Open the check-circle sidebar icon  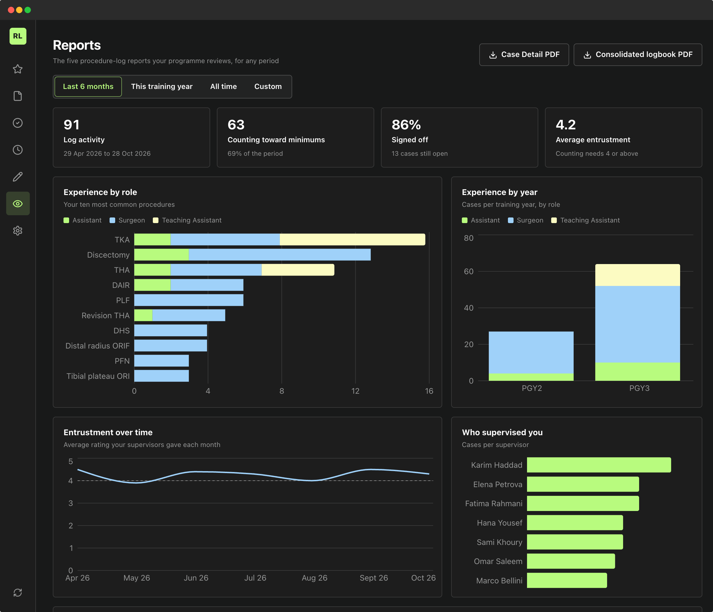tap(18, 123)
